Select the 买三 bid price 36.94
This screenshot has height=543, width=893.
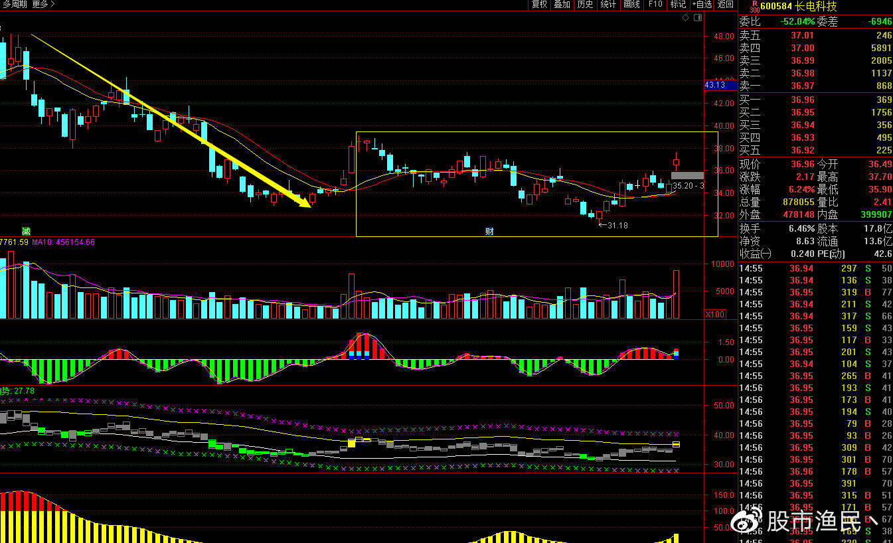802,125
